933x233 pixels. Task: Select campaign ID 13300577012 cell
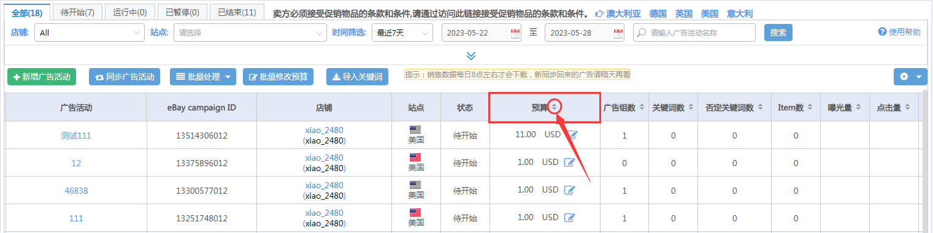point(202,191)
